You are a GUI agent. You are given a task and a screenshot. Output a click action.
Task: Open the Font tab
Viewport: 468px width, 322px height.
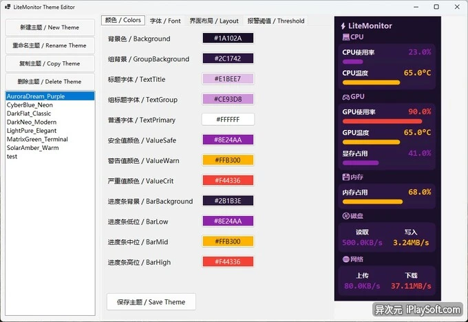(x=165, y=21)
